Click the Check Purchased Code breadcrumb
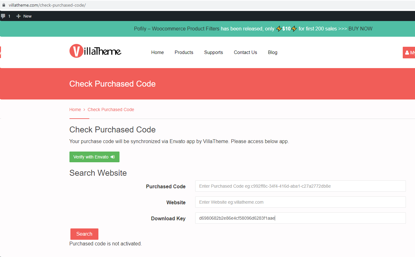 click(x=111, y=110)
